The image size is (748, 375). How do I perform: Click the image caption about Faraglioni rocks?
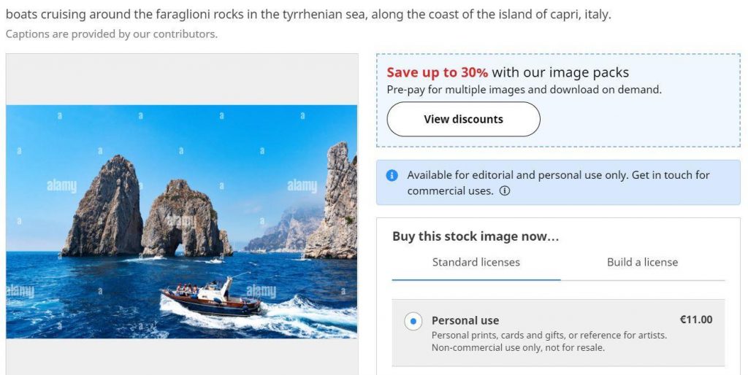(x=308, y=15)
